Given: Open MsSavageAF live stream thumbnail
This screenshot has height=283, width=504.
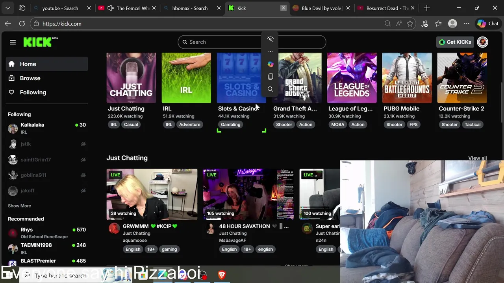Looking at the screenshot, I should [x=248, y=194].
